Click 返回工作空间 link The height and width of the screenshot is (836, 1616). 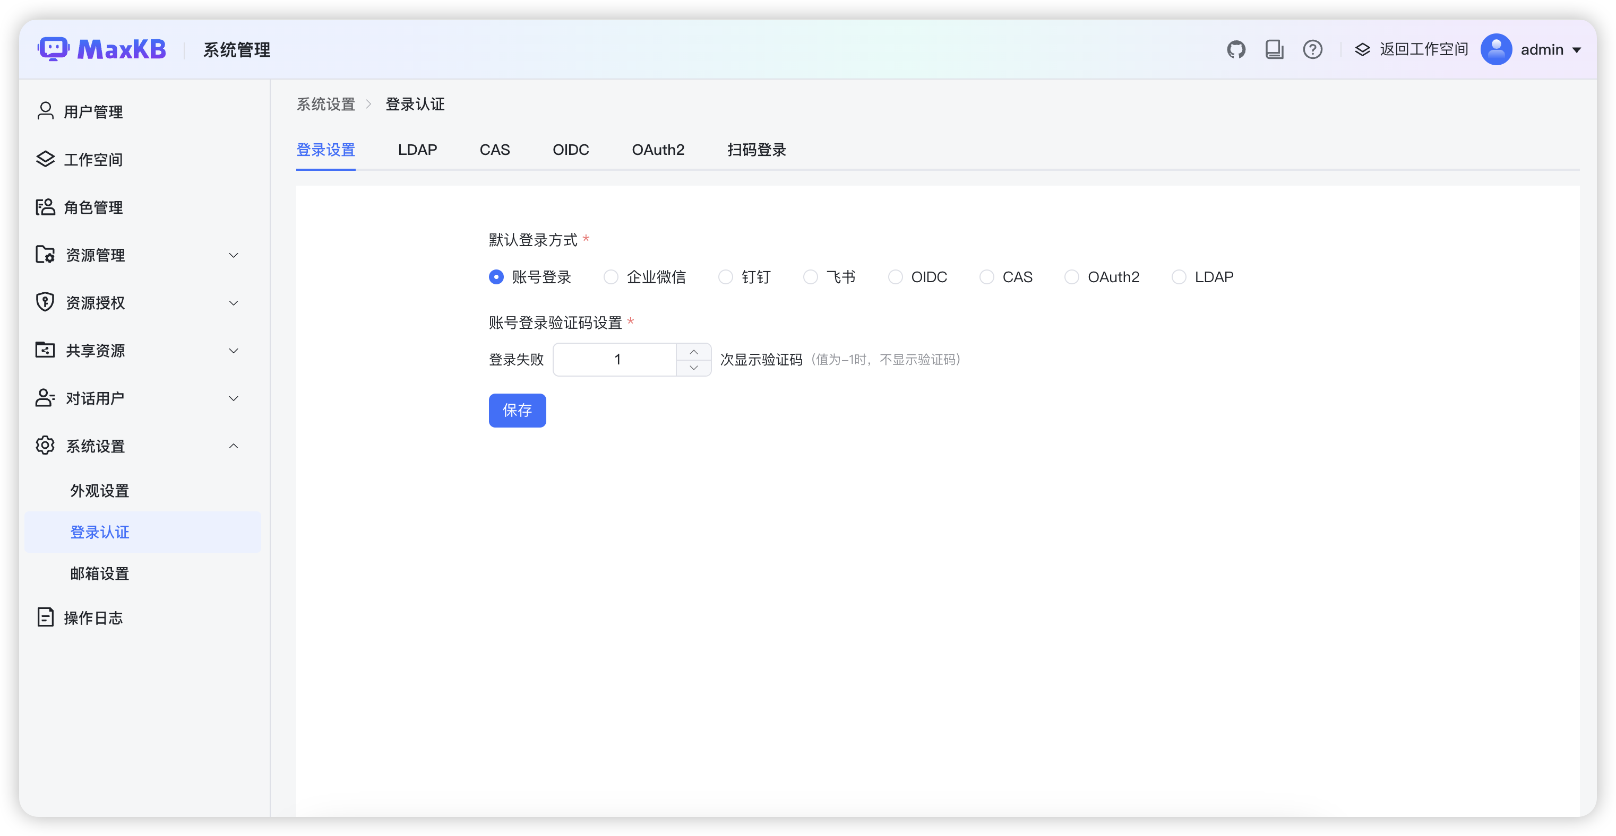pyautogui.click(x=1423, y=49)
